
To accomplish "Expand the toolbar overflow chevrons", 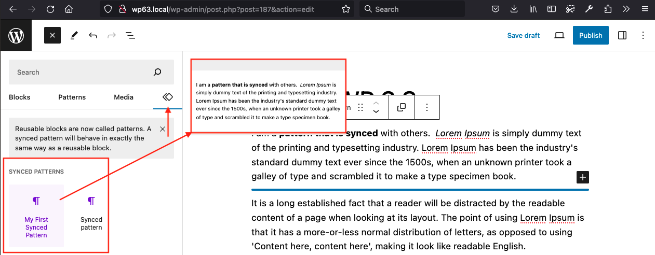I will (626, 9).
